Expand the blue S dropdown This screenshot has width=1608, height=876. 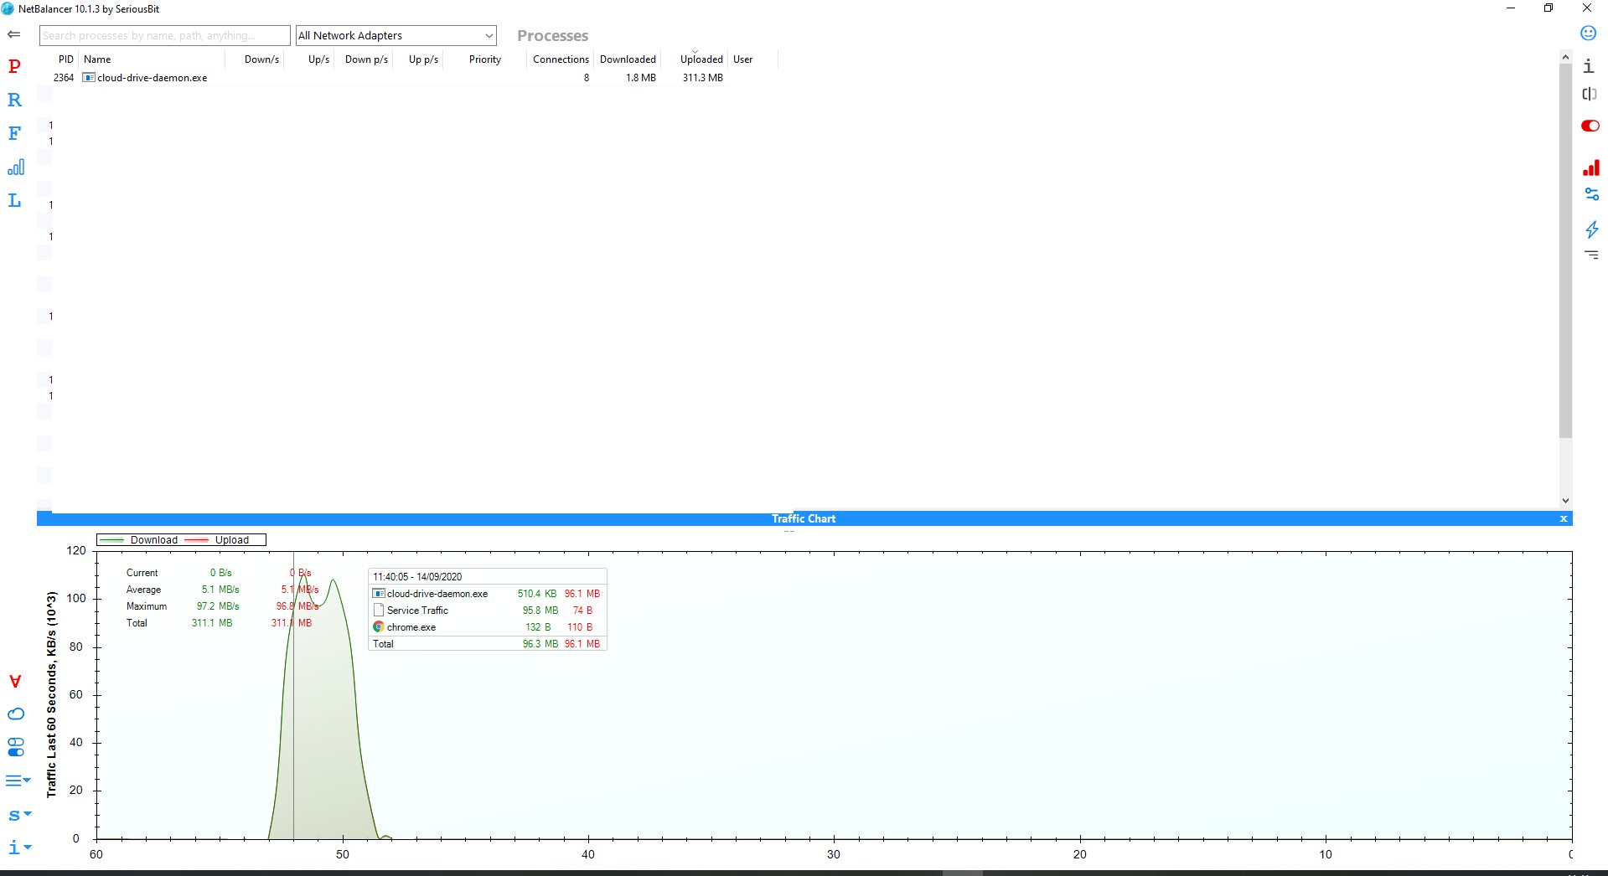18,815
